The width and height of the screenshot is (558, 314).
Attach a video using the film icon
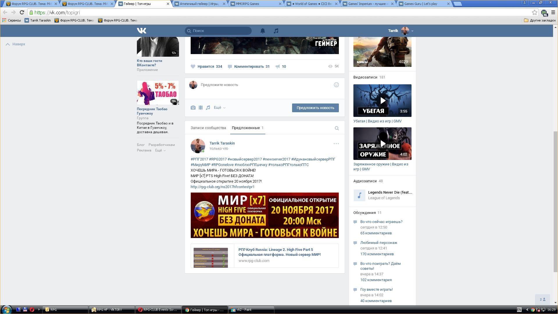coord(201,108)
